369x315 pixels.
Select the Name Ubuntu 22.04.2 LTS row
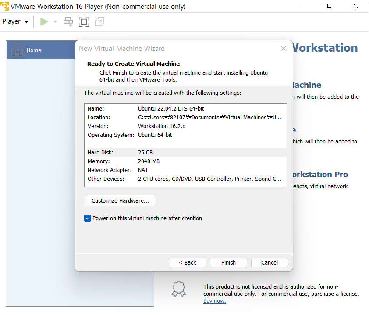point(186,109)
